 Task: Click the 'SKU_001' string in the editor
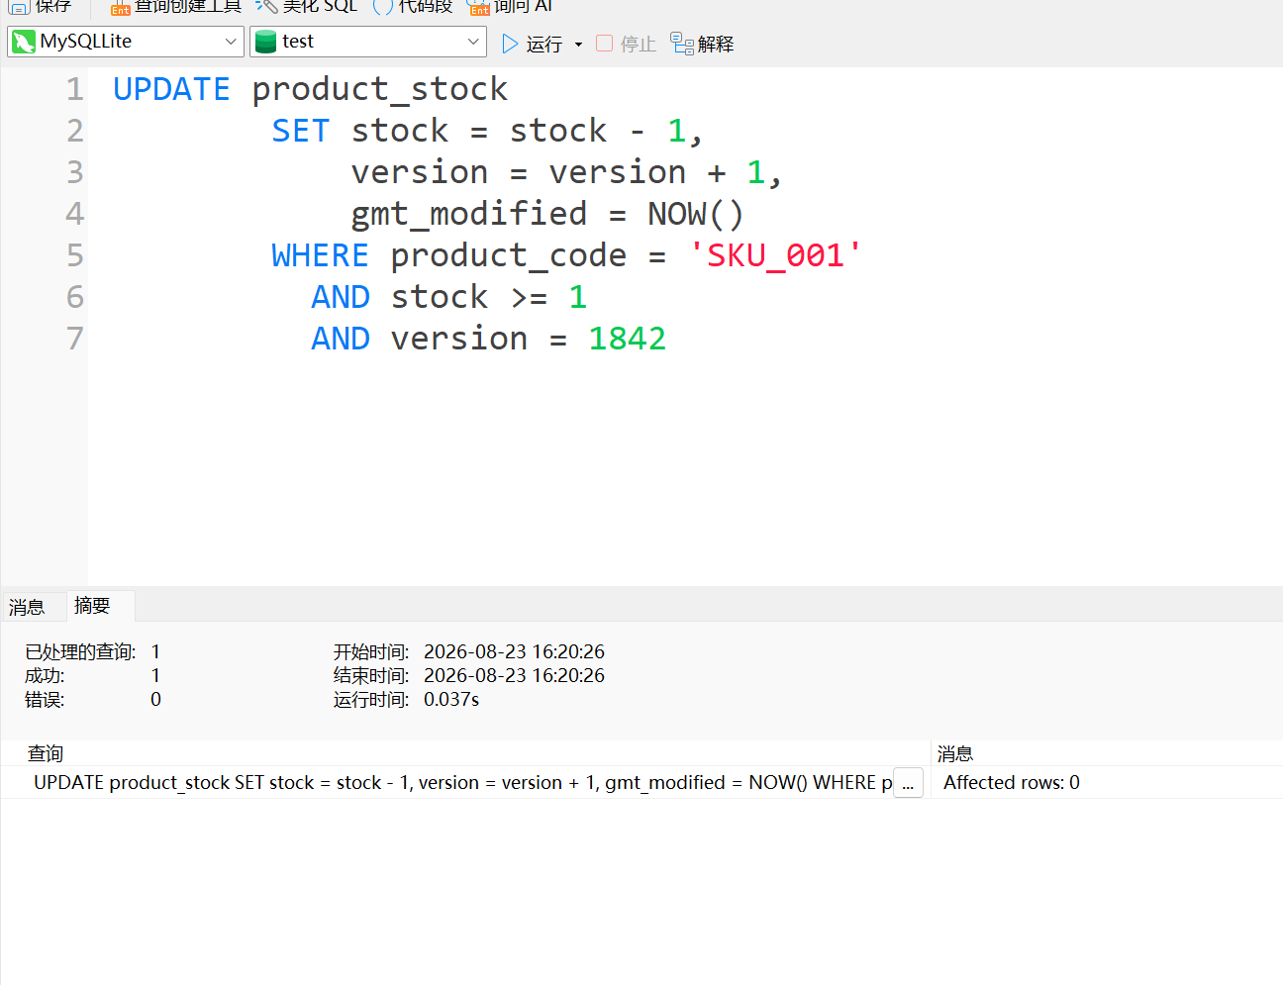tap(775, 255)
